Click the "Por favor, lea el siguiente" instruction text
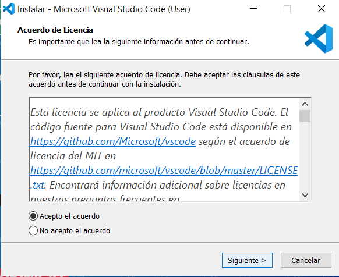The height and width of the screenshot is (277, 339). click(x=72, y=74)
